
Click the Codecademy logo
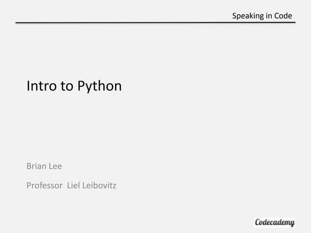tap(275, 222)
